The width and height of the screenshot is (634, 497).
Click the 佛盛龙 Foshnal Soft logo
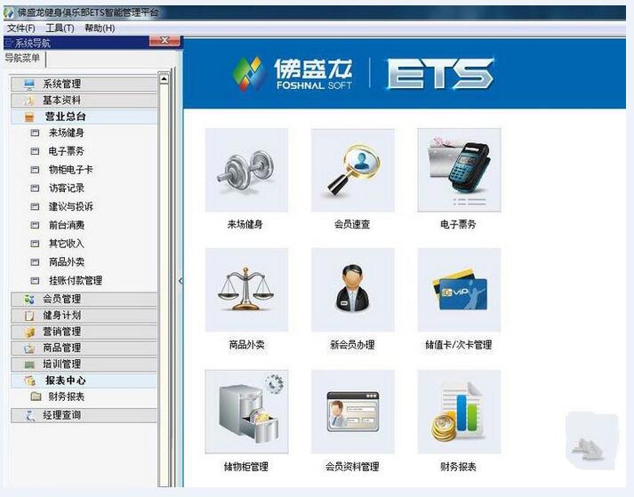(292, 74)
